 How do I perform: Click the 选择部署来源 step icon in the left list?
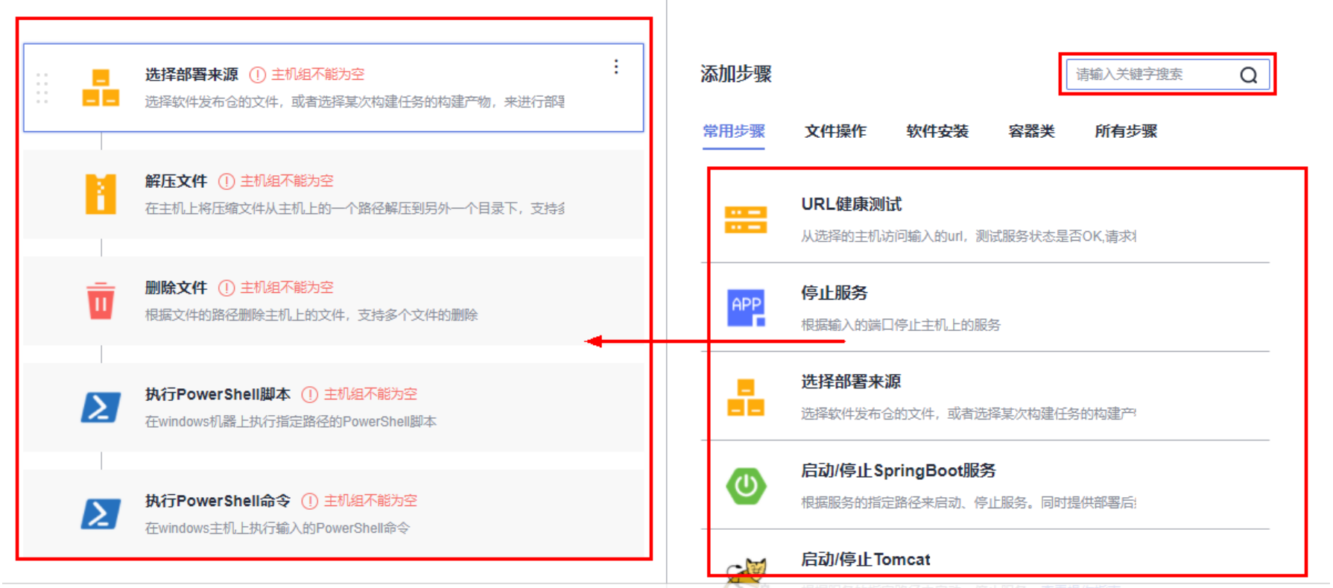(x=101, y=87)
